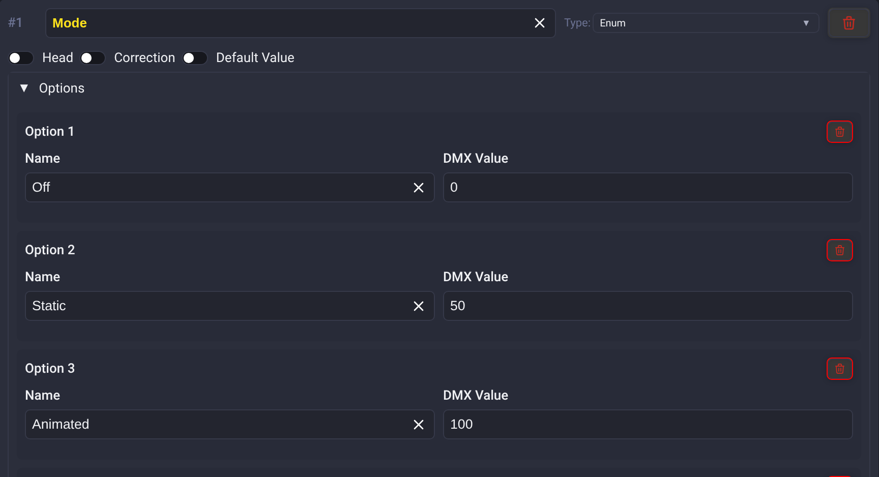The width and height of the screenshot is (879, 477).
Task: Clear the Animated name field
Action: click(x=419, y=425)
